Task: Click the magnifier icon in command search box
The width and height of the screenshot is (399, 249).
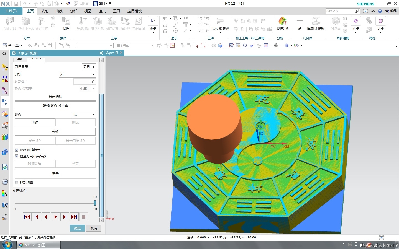Action: (x=357, y=11)
